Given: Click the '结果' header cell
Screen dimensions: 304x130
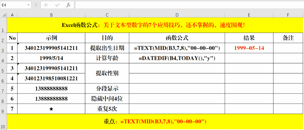Looking at the screenshot, I should pyautogui.click(x=249, y=38).
